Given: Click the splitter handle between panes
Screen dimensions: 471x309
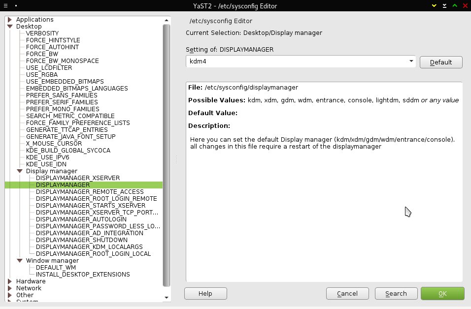Looking at the screenshot, I should click(176, 159).
